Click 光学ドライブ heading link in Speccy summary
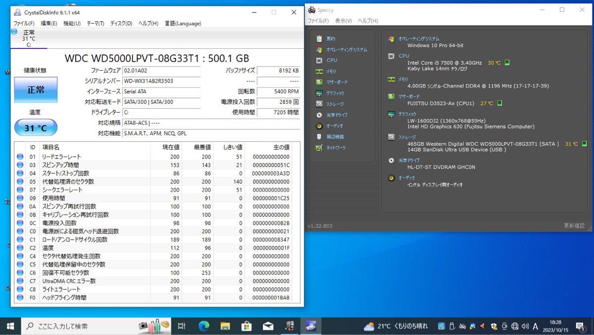Screen dimensions: 594x335 [x=409, y=160]
